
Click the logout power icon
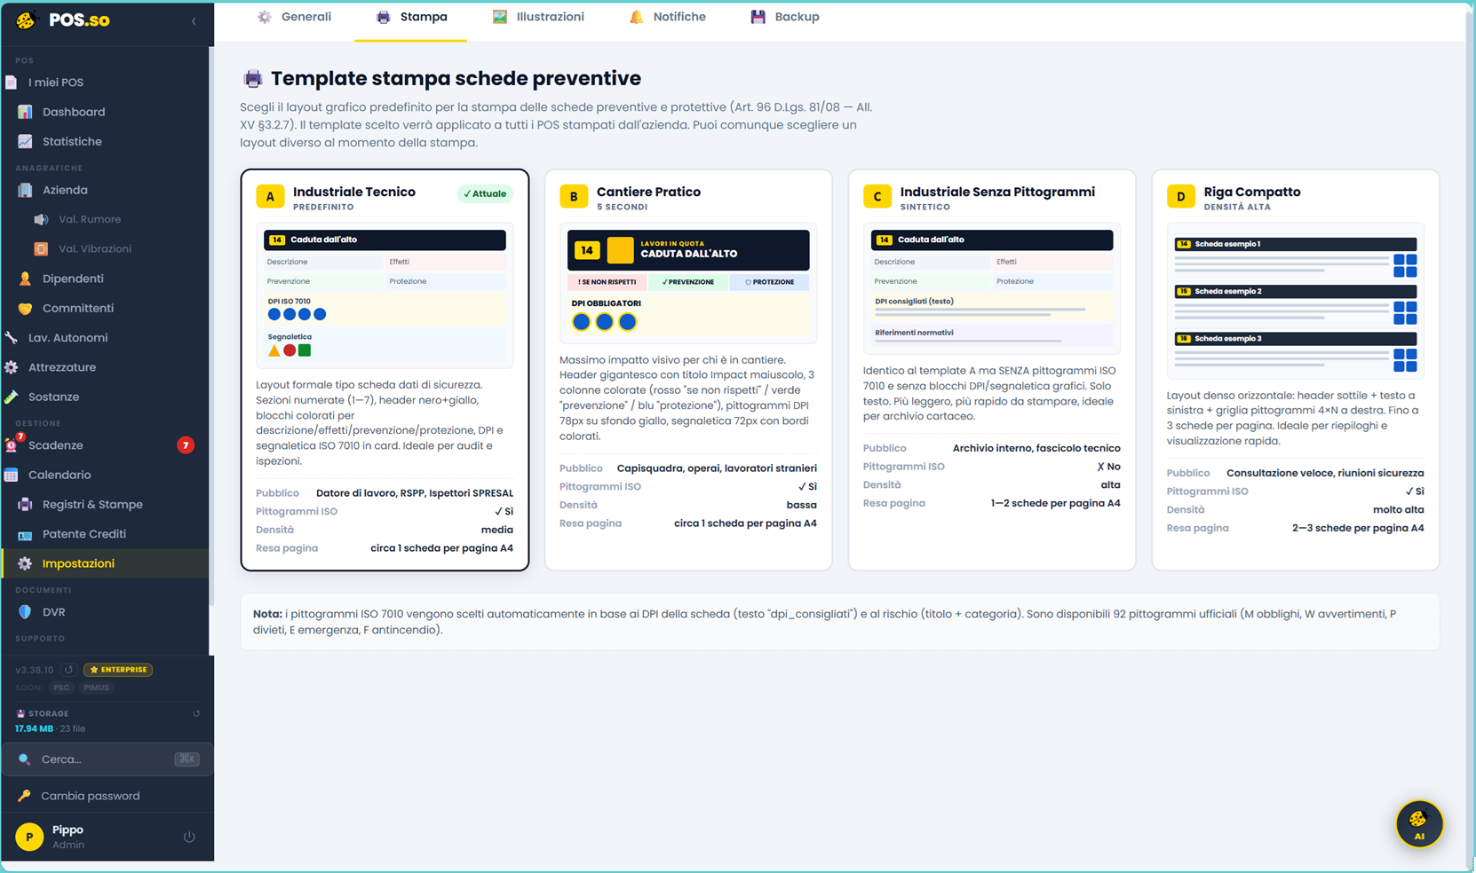pyautogui.click(x=189, y=837)
